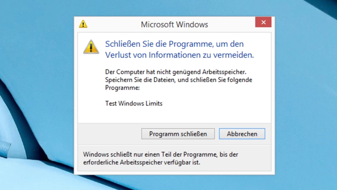The width and height of the screenshot is (337, 190).
Task: Click the line 'Speichern Sie die Dateien'
Action: (179, 80)
